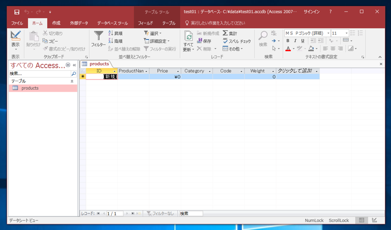Viewport: 391px width, 230px height.
Task: Open ID column dropdown arrow
Action: click(x=114, y=71)
